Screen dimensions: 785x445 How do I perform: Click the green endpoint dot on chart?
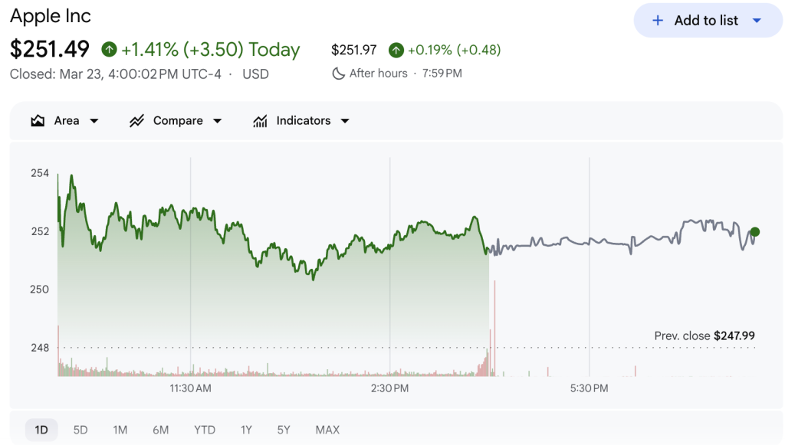click(755, 232)
